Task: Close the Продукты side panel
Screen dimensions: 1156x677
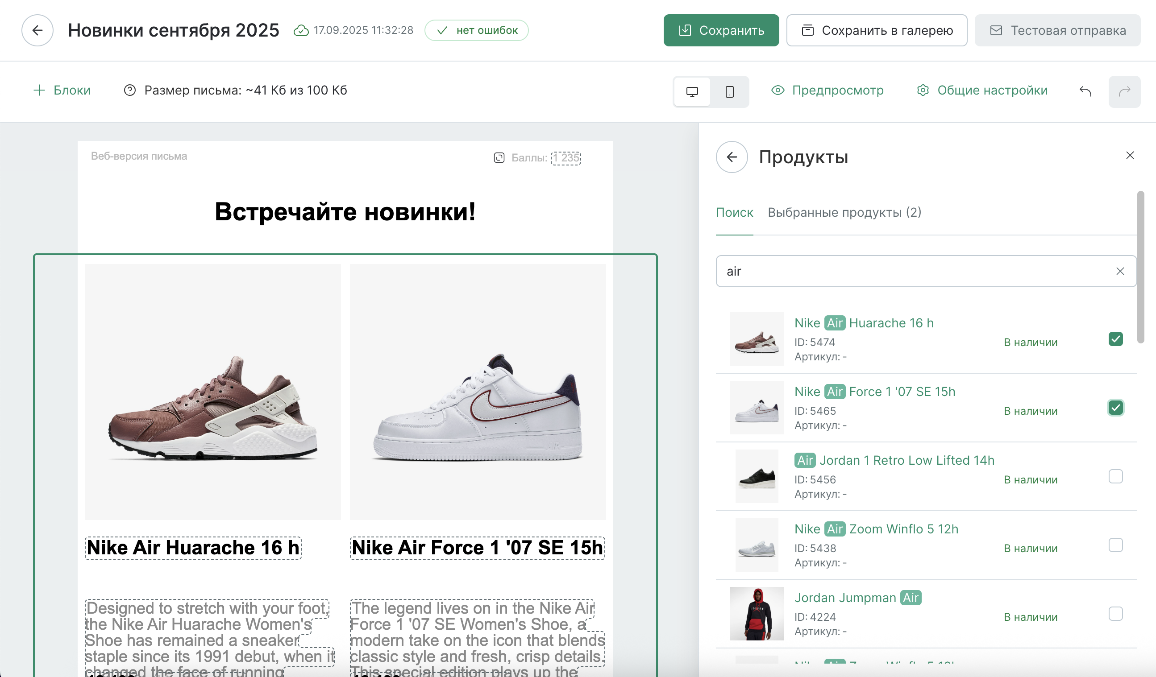Action: pyautogui.click(x=1130, y=155)
